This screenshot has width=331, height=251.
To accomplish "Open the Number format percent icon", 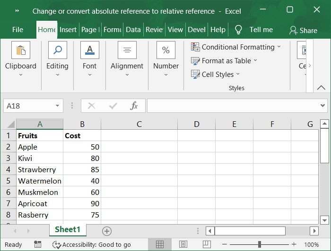I will coord(166,50).
